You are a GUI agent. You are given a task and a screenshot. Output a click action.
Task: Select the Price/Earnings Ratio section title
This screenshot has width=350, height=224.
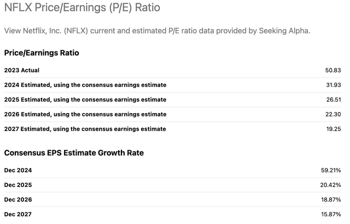click(x=42, y=53)
